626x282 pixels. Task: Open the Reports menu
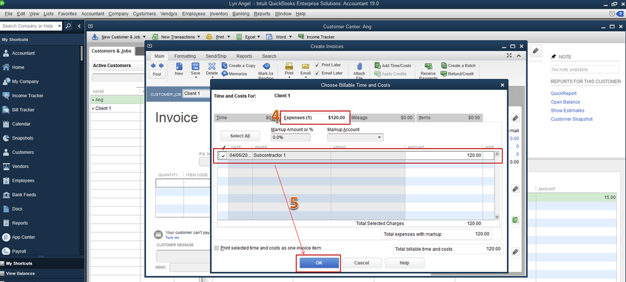pyautogui.click(x=262, y=14)
